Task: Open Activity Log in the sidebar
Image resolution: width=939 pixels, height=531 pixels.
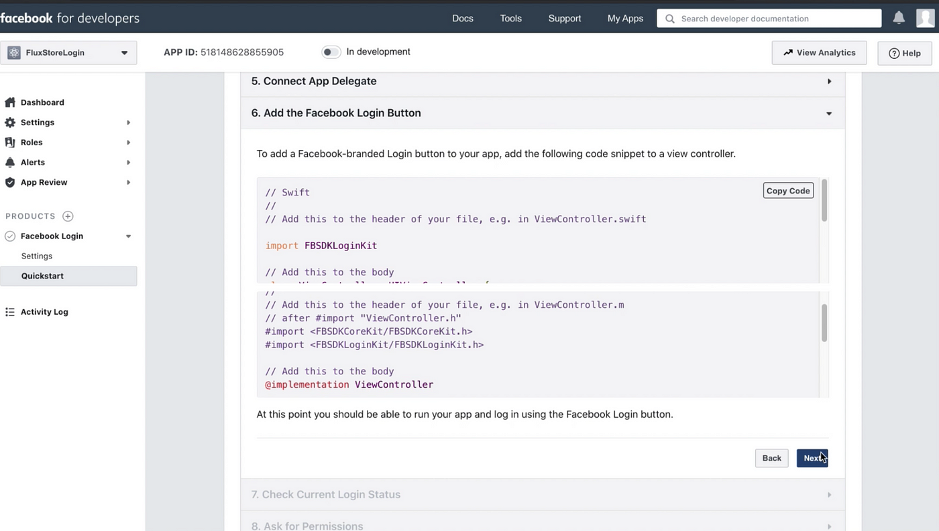Action: point(44,312)
